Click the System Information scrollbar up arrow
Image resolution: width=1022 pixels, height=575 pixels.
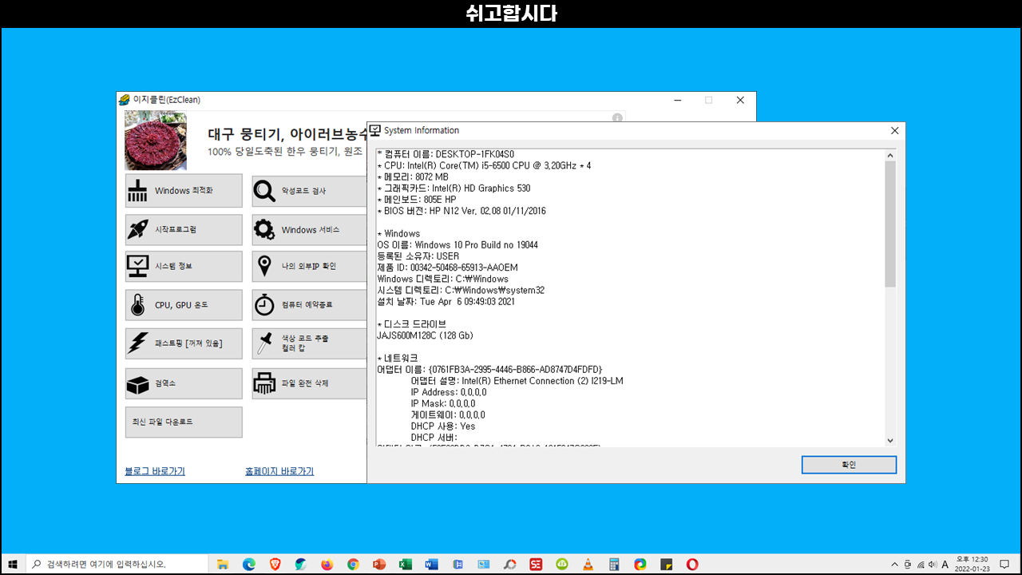tap(890, 154)
